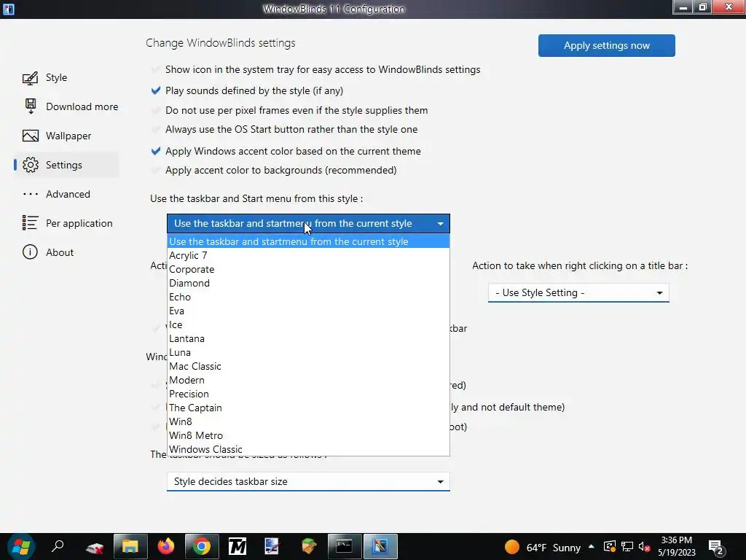Go to Per application page label
The width and height of the screenshot is (746, 560).
(79, 223)
